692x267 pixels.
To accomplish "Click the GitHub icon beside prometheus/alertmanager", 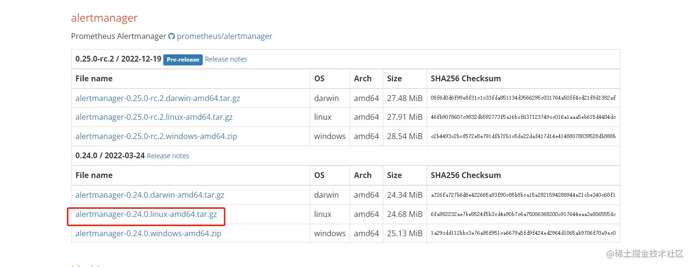I will pyautogui.click(x=171, y=37).
